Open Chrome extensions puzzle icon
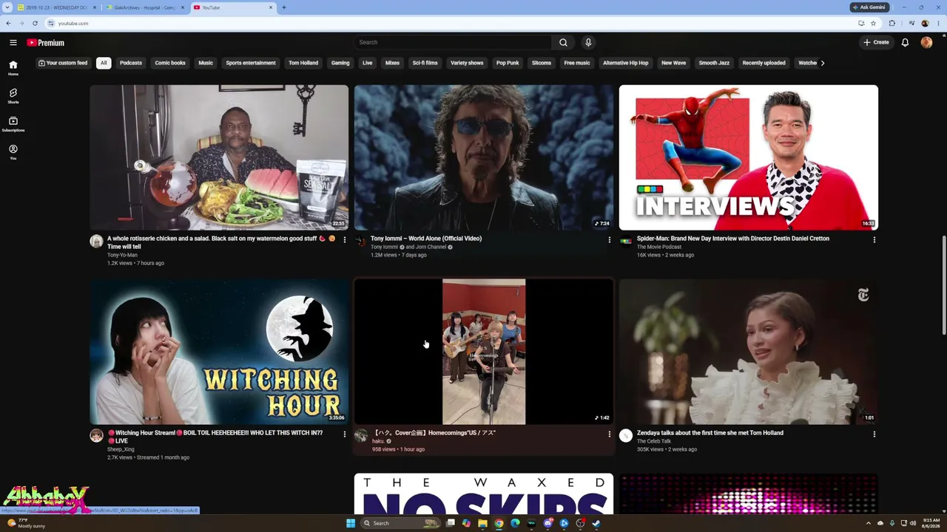 892,23
